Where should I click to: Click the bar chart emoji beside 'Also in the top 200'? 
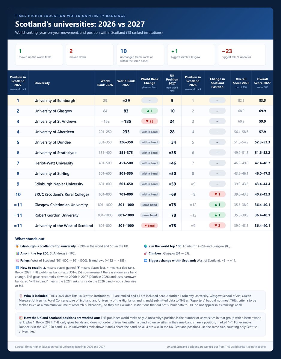(x=17, y=253)
